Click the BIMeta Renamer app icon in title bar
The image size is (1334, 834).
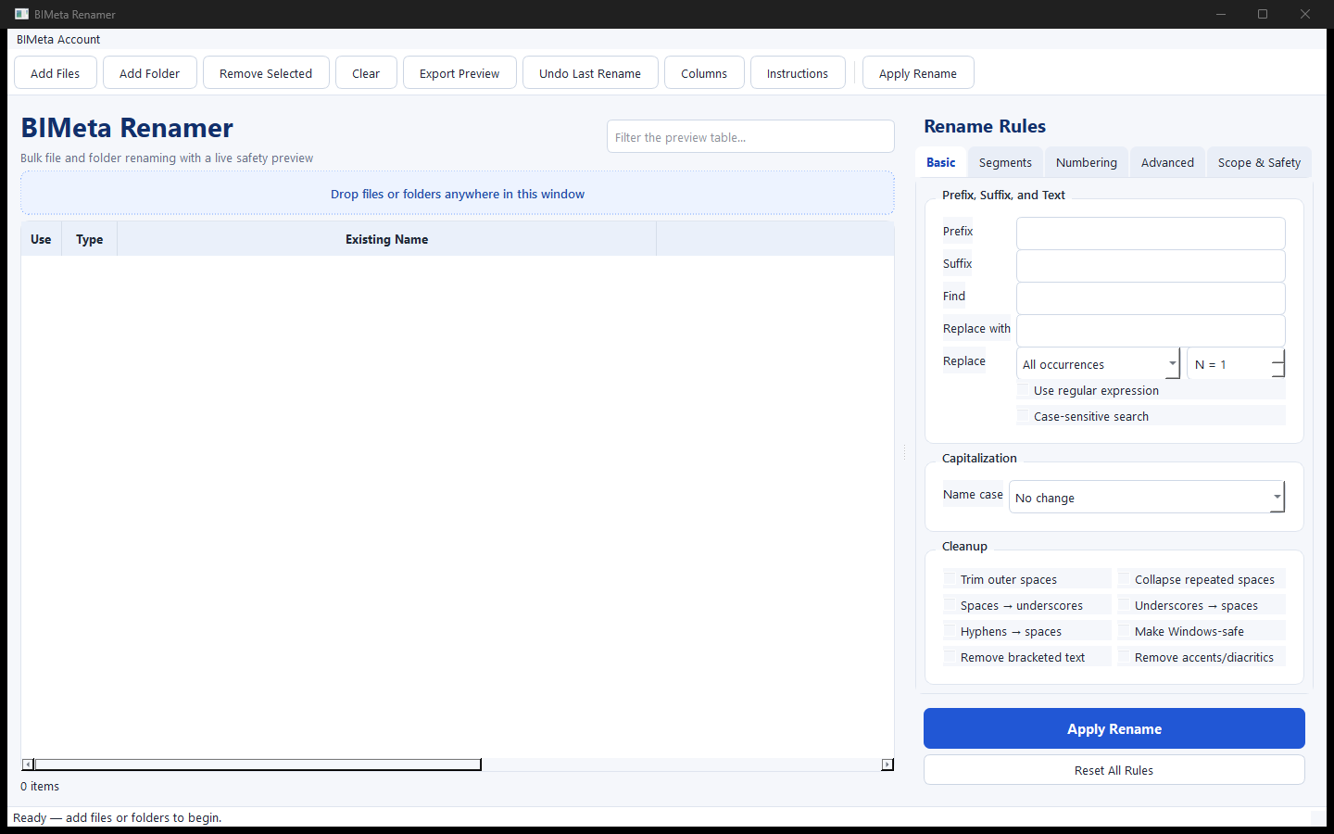coord(21,14)
